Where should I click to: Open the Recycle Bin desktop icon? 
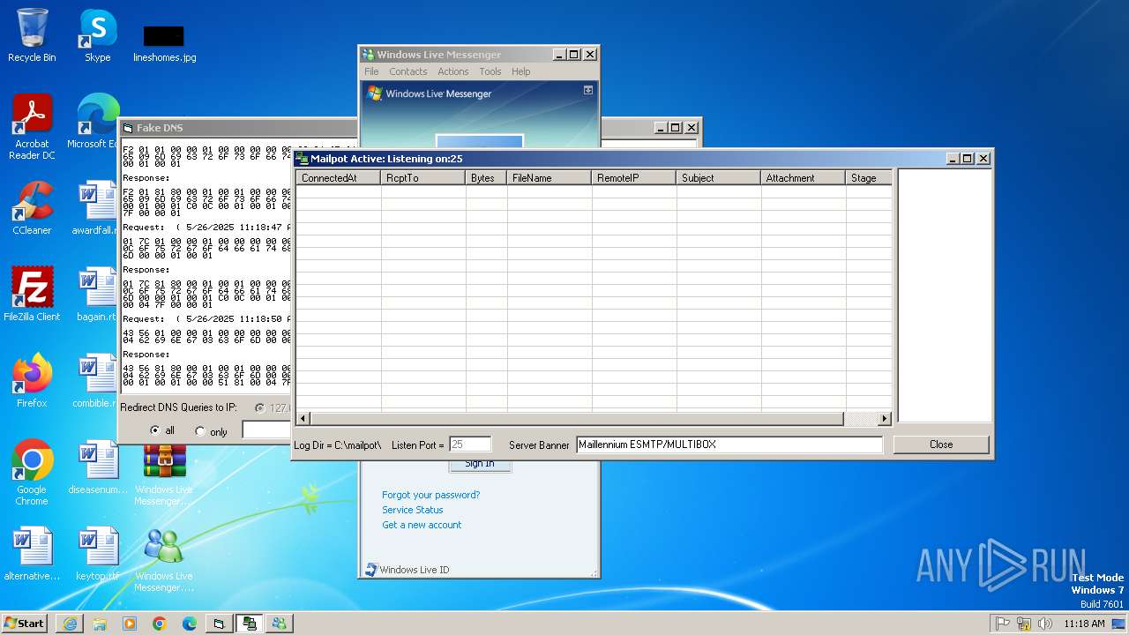click(x=32, y=35)
